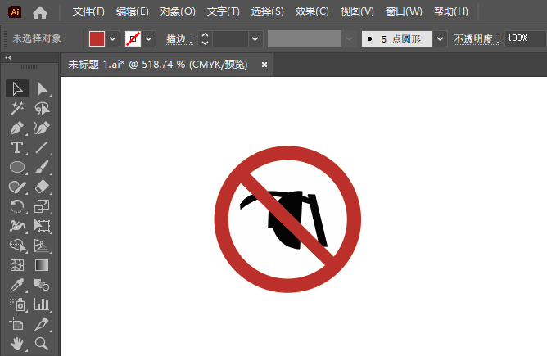
Task: Select the Shaper tool
Action: [x=17, y=187]
